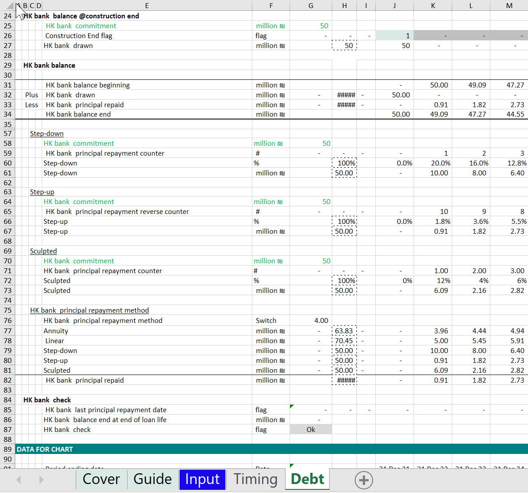Select Step-down amount cell 10.00 in row 61
This screenshot has height=493, width=528.
point(433,173)
